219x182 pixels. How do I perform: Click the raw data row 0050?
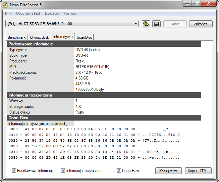pos(94,158)
